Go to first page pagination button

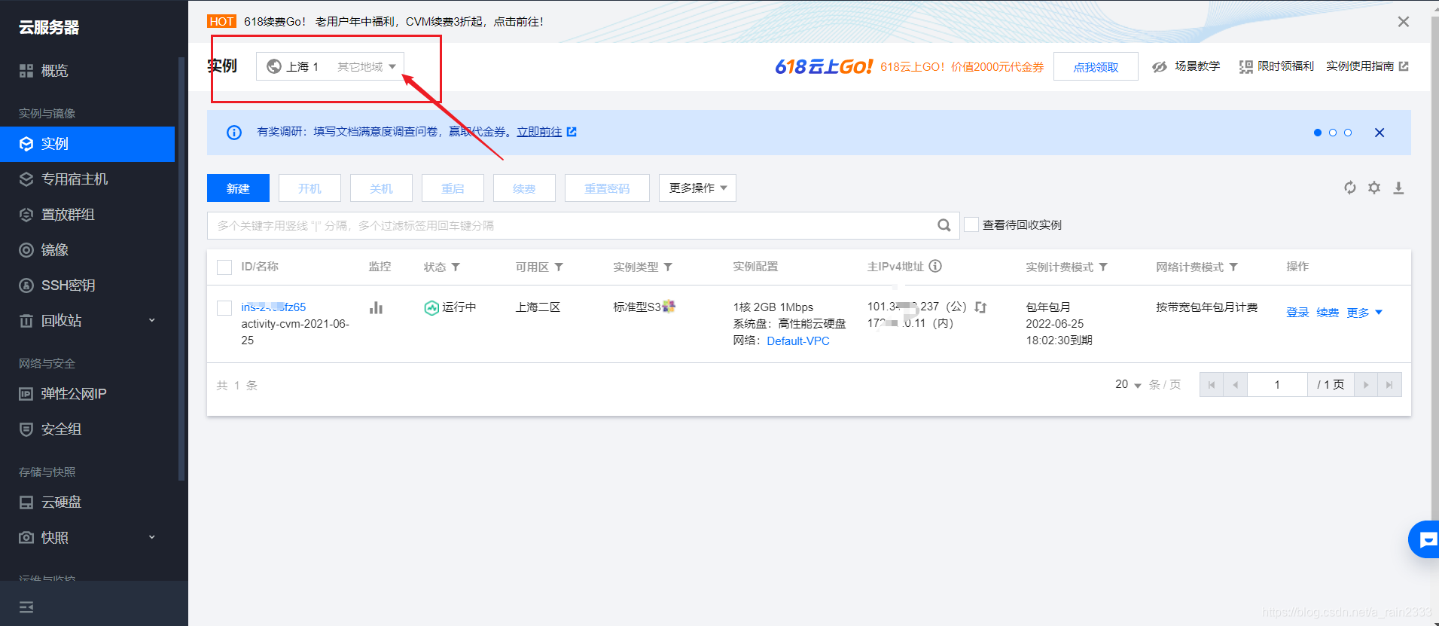click(x=1212, y=385)
